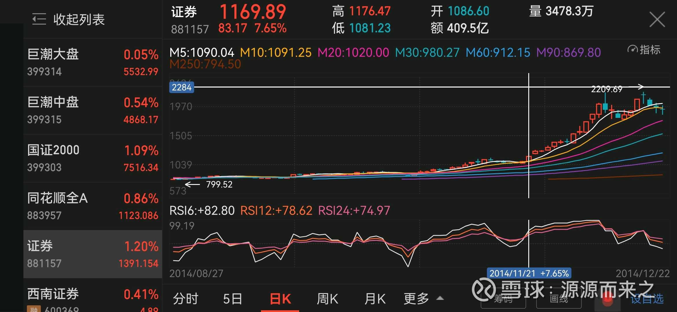
Task: Add to watchlist via 设自选
Action: click(647, 299)
